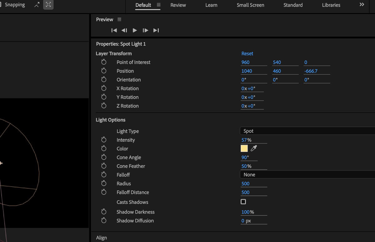Click the Intensity stopwatch icon
Screen dimensions: 375x242
pos(104,140)
